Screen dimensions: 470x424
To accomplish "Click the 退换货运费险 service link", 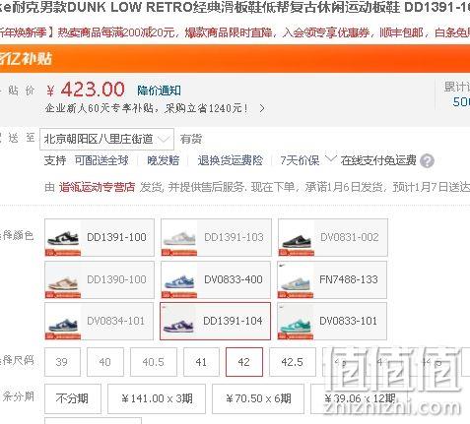I will click(231, 160).
